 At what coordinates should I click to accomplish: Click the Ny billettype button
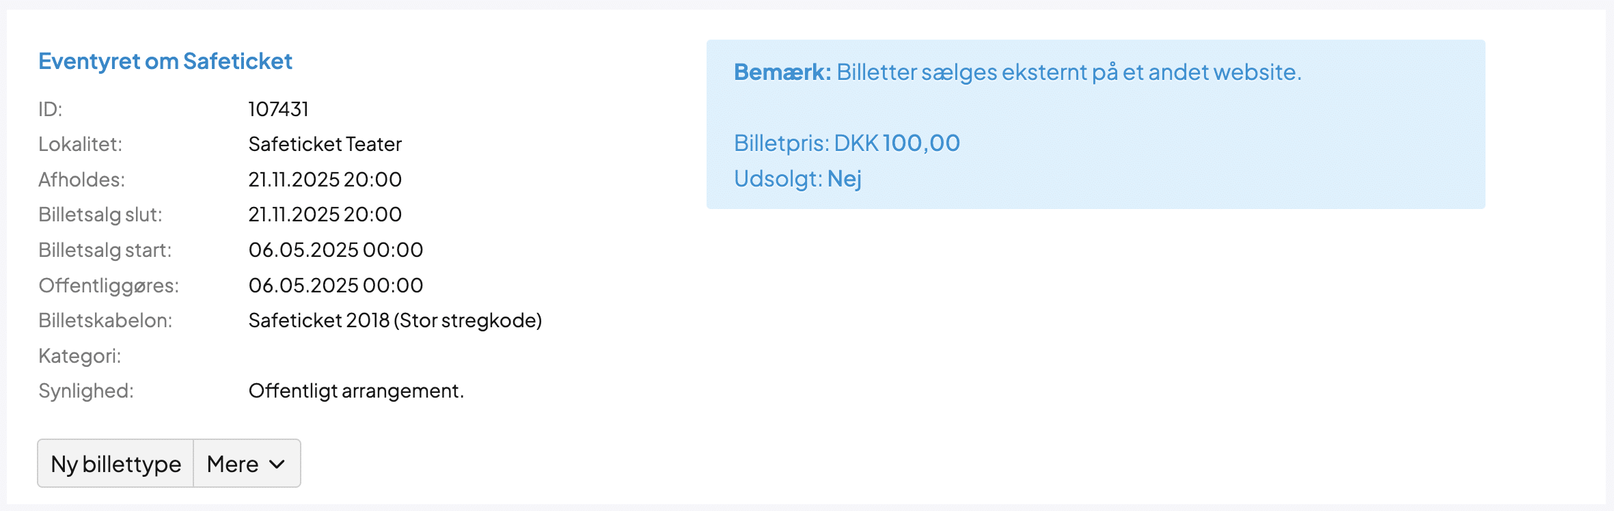click(115, 464)
